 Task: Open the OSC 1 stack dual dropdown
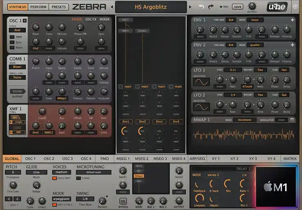[17, 30]
